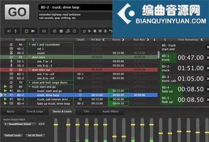Click the fader icon on cue 80-4
Viewport: 209px width, 142px height.
pos(11,103)
